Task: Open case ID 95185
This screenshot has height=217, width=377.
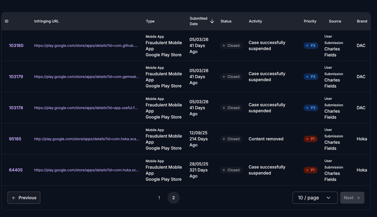Action: point(15,139)
